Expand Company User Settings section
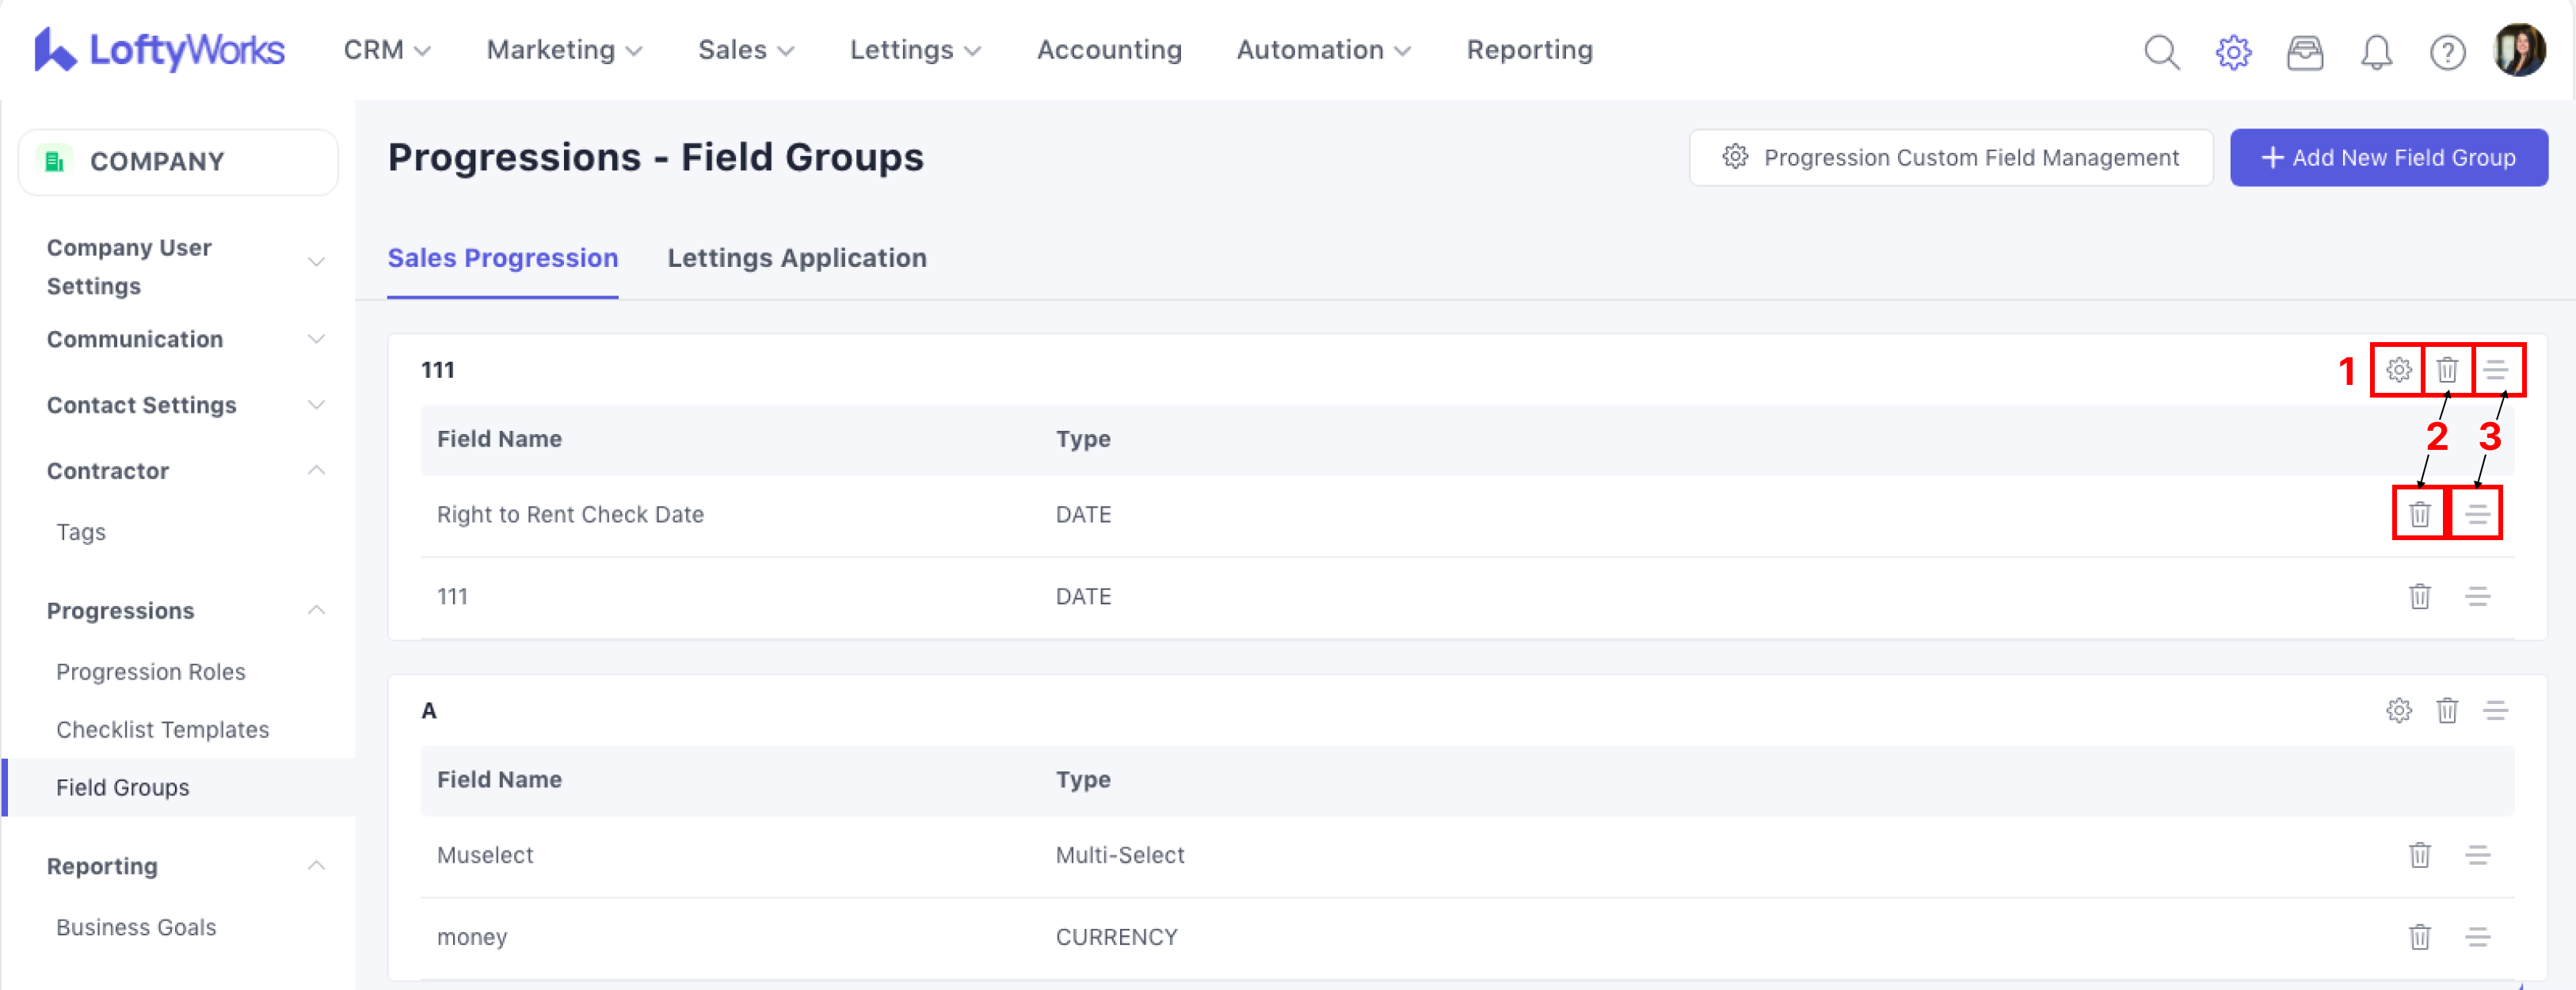 click(x=316, y=262)
